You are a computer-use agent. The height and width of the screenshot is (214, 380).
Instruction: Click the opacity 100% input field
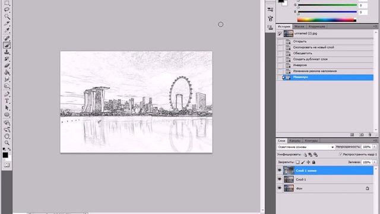[367, 147]
